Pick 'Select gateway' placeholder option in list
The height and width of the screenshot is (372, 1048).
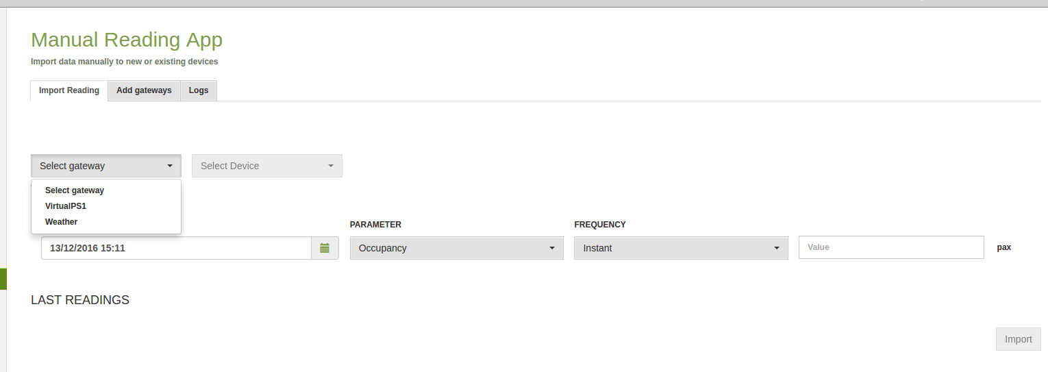coord(75,190)
